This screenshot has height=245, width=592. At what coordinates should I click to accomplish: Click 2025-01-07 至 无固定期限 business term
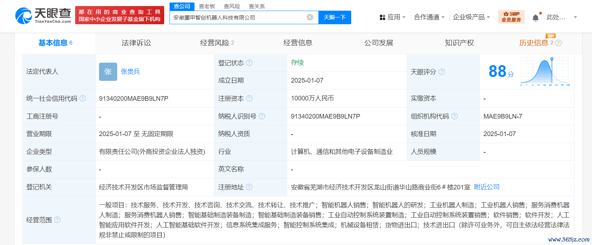coord(136,134)
